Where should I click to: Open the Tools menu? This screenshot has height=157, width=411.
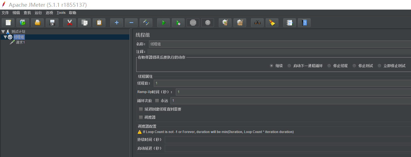61,13
